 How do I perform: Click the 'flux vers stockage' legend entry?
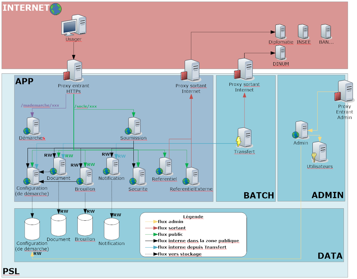(180, 254)
